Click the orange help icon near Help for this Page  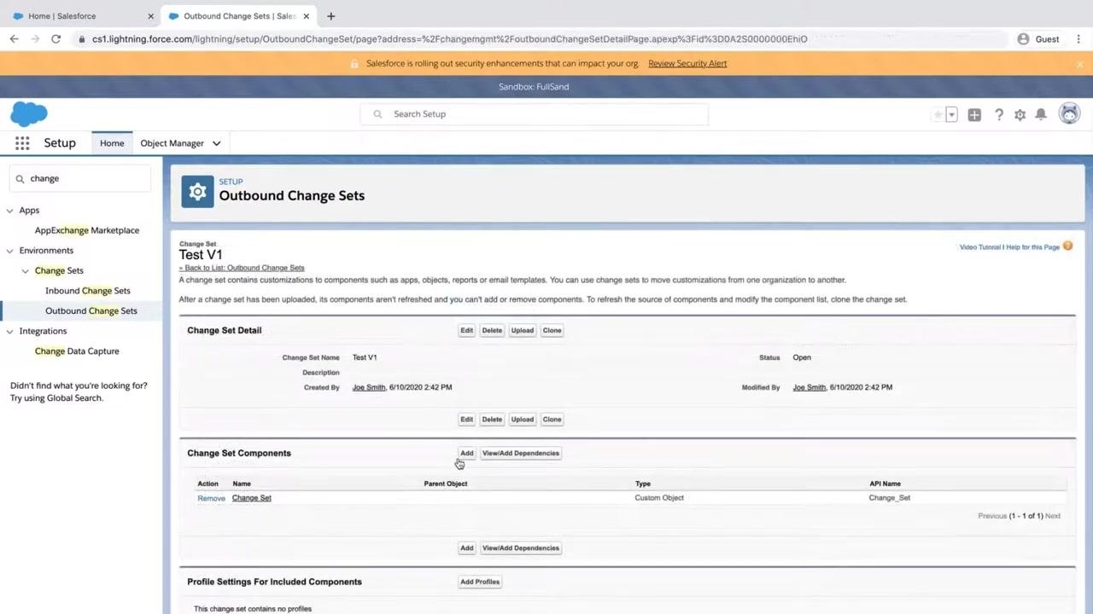pyautogui.click(x=1067, y=246)
